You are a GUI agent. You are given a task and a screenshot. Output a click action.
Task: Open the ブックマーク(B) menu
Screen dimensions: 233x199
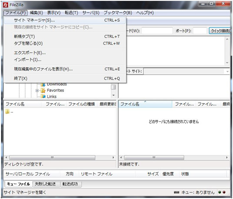118,13
